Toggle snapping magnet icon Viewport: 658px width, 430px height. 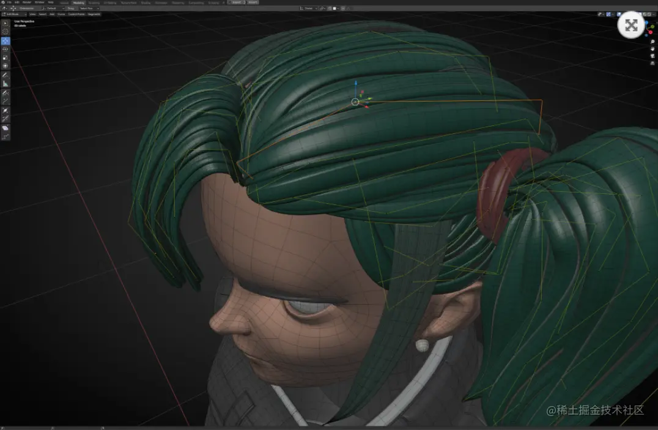[x=330, y=9]
